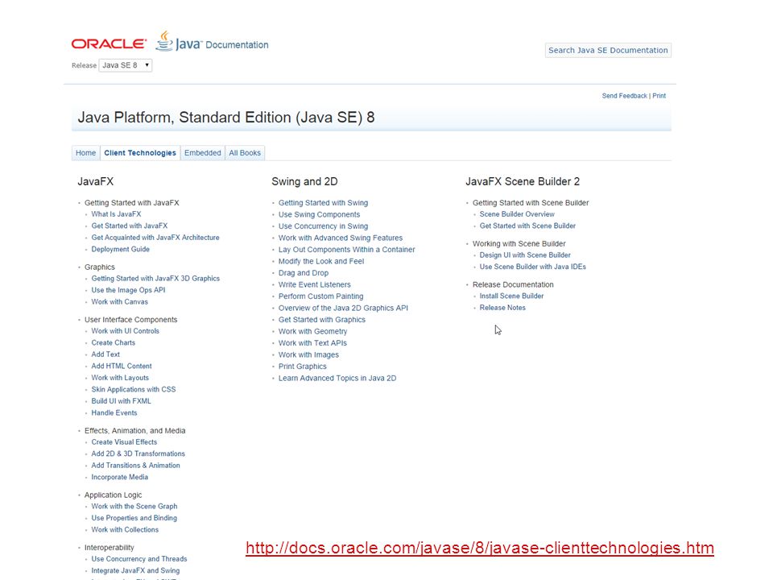Open the Add HTML Content link
This screenshot has width=773, height=580.
(x=122, y=366)
